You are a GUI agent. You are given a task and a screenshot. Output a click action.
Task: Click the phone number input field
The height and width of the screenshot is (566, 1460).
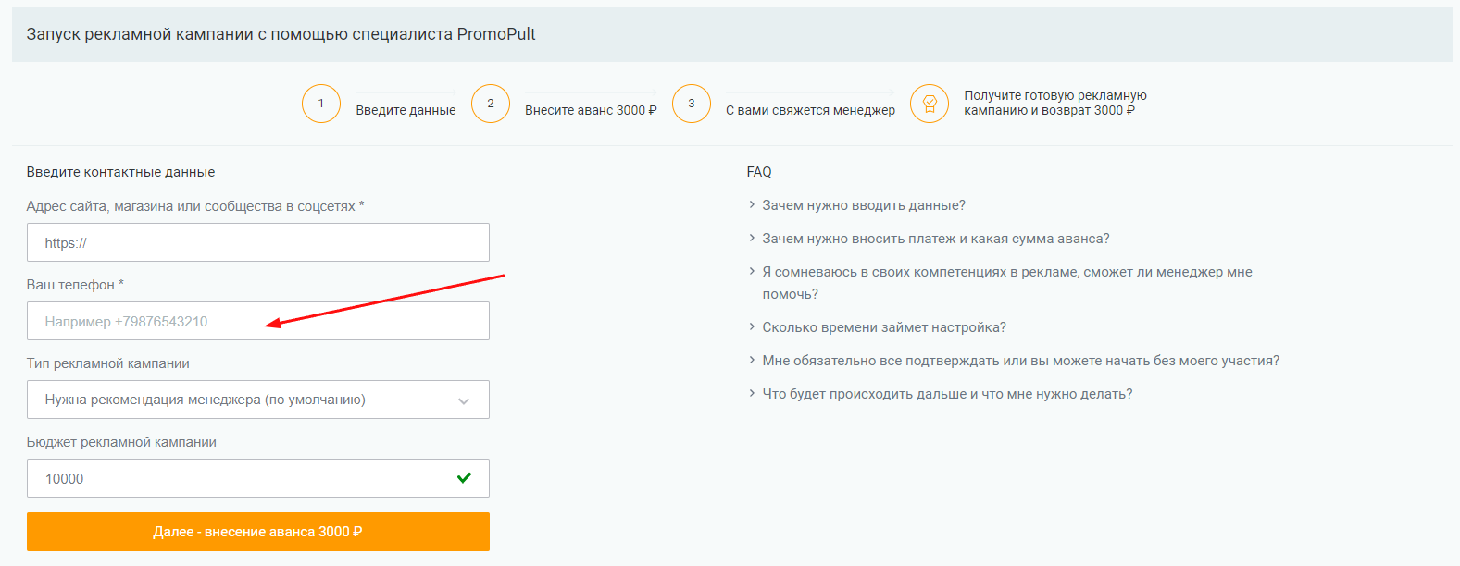(x=257, y=320)
